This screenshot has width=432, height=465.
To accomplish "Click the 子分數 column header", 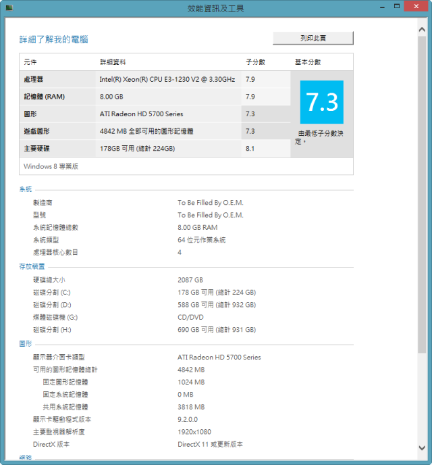I will click(x=255, y=62).
